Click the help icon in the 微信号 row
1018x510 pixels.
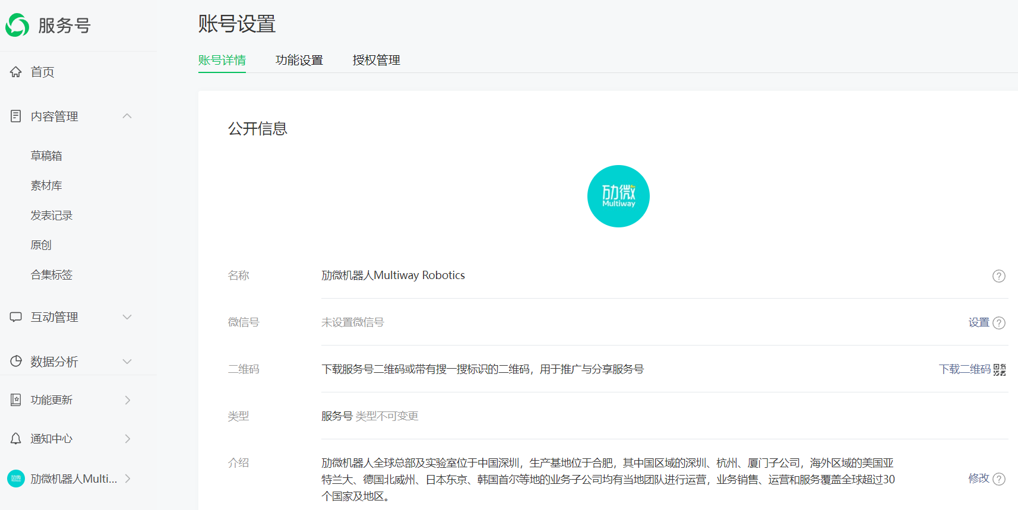coord(999,322)
